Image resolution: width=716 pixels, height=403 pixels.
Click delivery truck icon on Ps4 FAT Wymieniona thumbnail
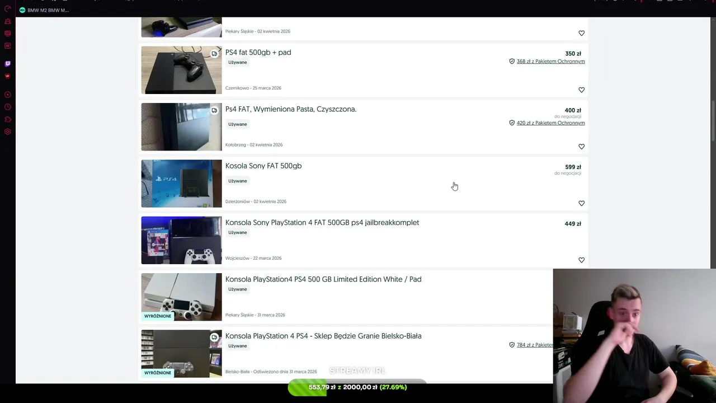pyautogui.click(x=214, y=110)
